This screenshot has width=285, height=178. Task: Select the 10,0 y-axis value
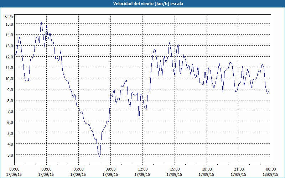coord(9,78)
